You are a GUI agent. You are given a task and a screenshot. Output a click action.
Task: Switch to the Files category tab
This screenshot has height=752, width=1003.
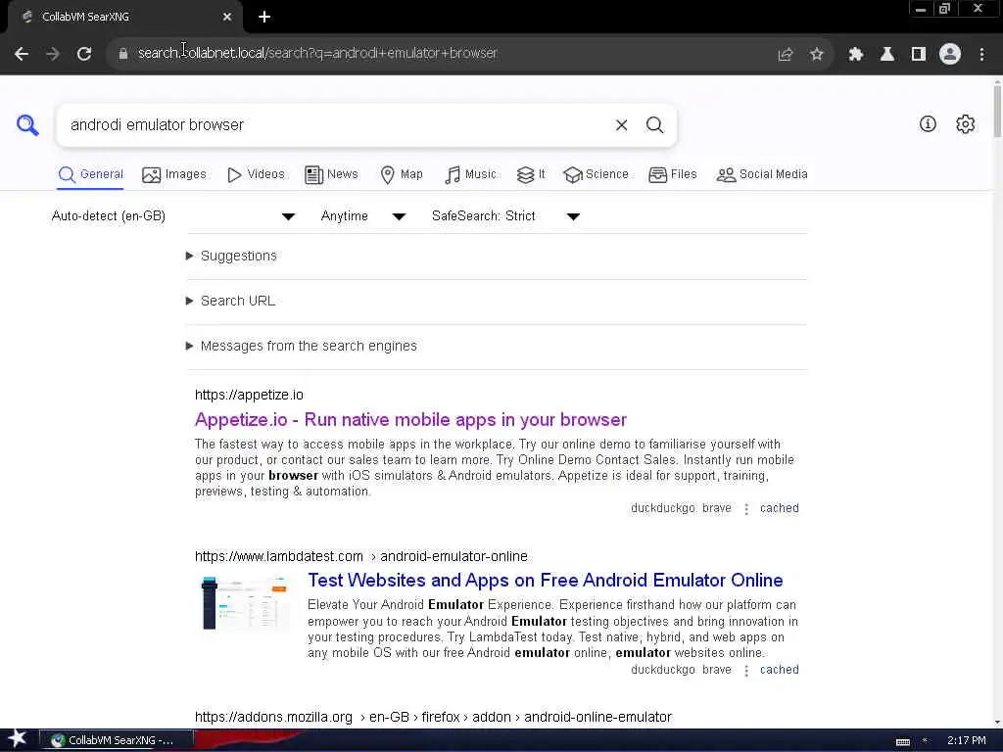click(672, 174)
